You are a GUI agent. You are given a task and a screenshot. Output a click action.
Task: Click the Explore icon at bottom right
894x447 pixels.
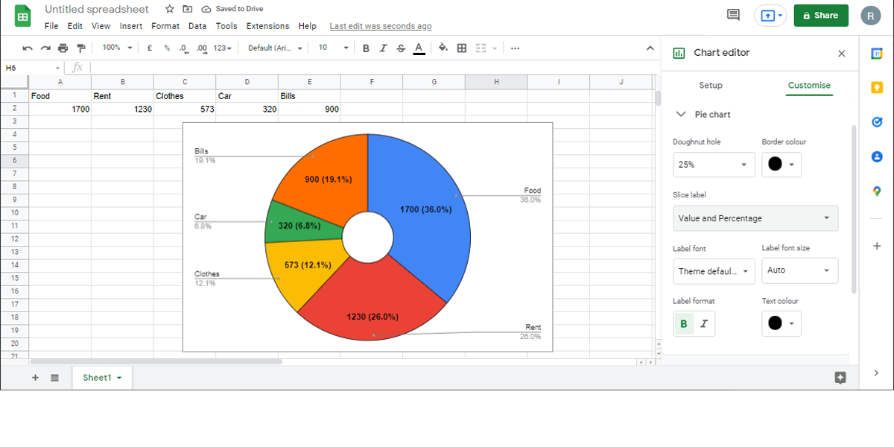coord(840,378)
